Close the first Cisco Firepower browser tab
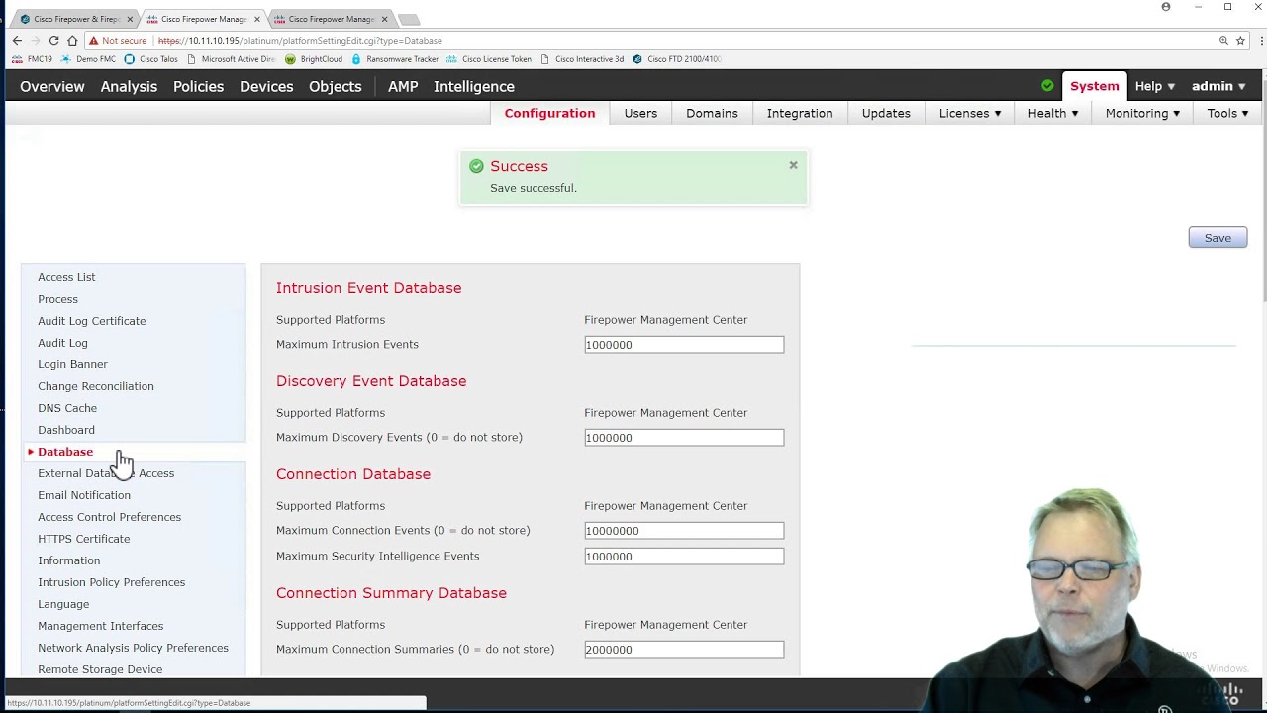The height and width of the screenshot is (713, 1267). (x=129, y=19)
